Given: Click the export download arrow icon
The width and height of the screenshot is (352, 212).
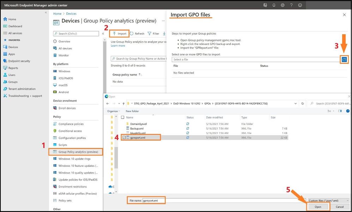Looking at the screenshot, I should point(164,34).
